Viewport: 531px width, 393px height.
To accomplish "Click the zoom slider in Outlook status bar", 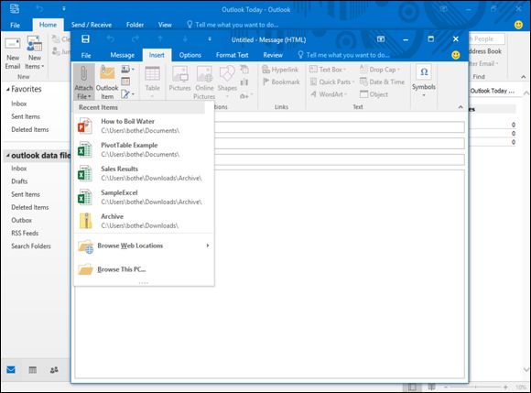I will click(x=475, y=387).
